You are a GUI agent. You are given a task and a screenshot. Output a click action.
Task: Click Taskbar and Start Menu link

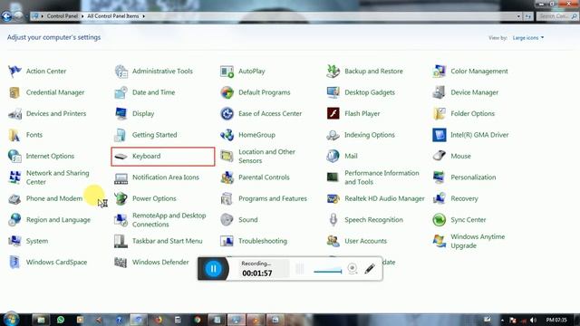[167, 241]
